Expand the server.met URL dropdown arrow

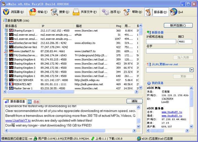[x=191, y=70]
